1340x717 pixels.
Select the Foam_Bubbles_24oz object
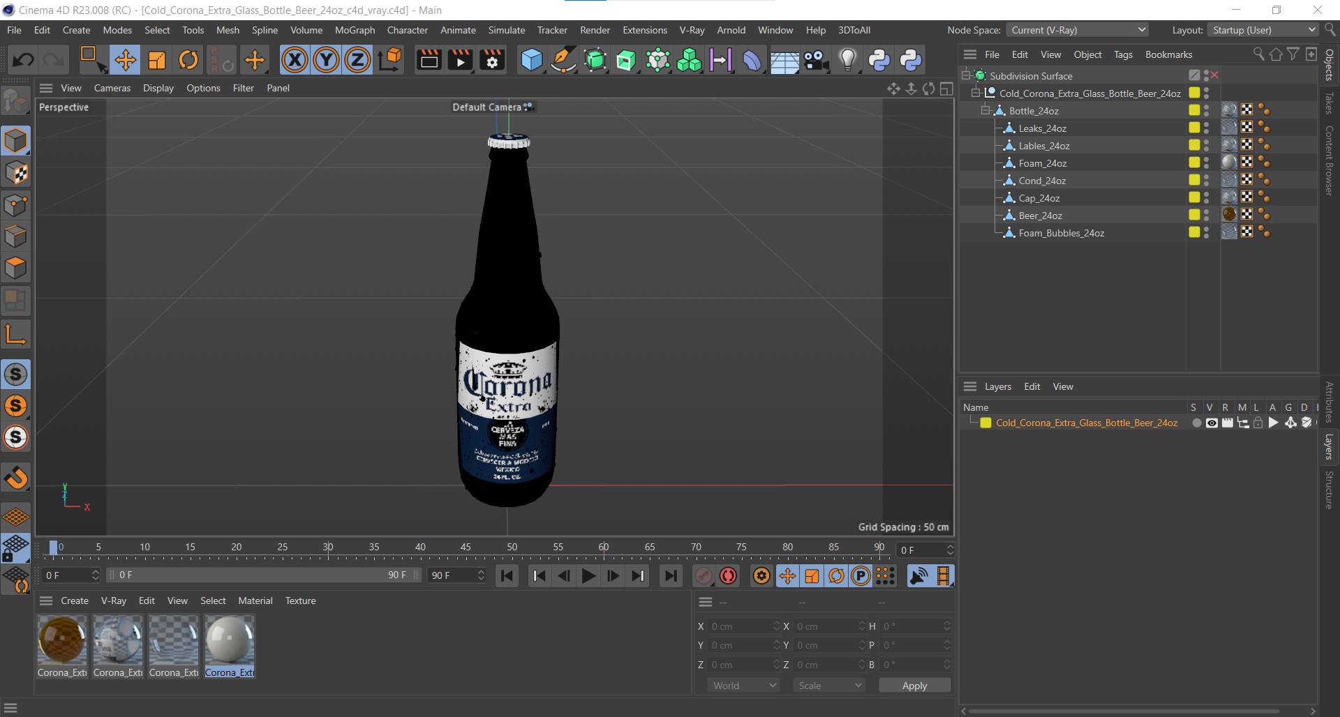(x=1061, y=232)
